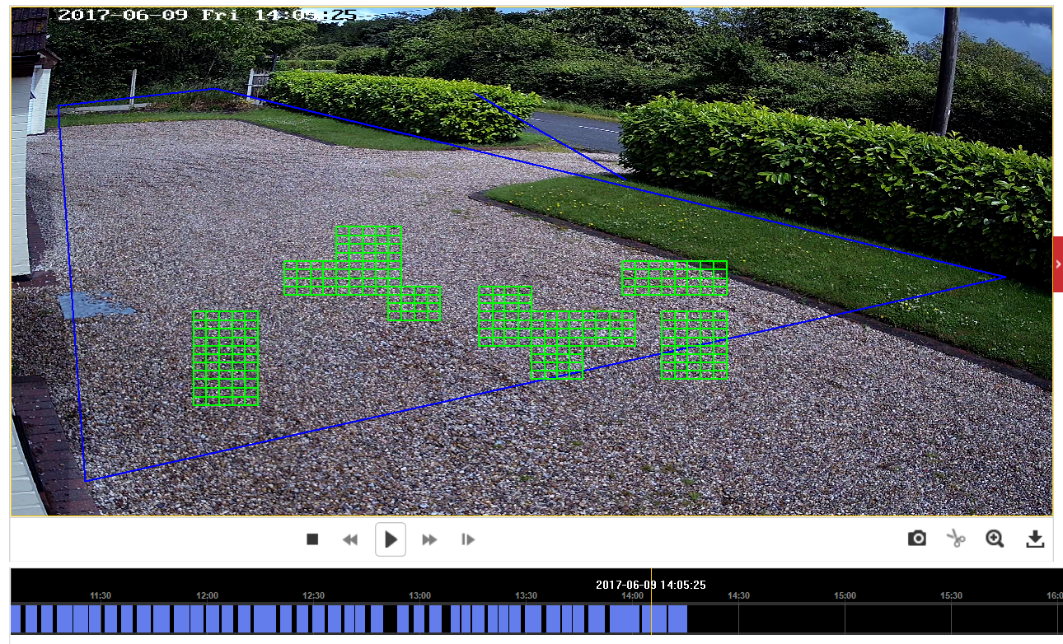Open the download icon for recordings
The width and height of the screenshot is (1063, 644).
[1035, 539]
